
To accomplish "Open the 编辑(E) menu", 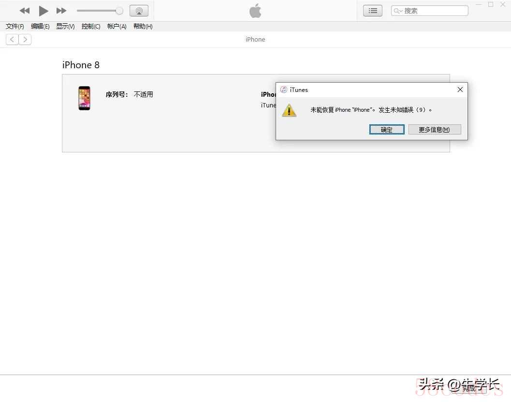I will pyautogui.click(x=40, y=27).
